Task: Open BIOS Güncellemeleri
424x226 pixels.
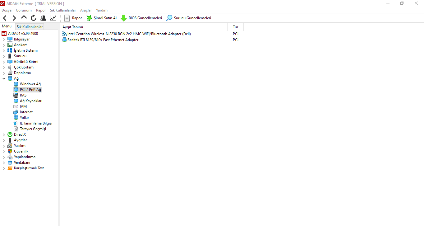Action: 141,18
